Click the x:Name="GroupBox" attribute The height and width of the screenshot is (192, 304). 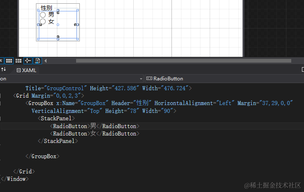coord(82,103)
